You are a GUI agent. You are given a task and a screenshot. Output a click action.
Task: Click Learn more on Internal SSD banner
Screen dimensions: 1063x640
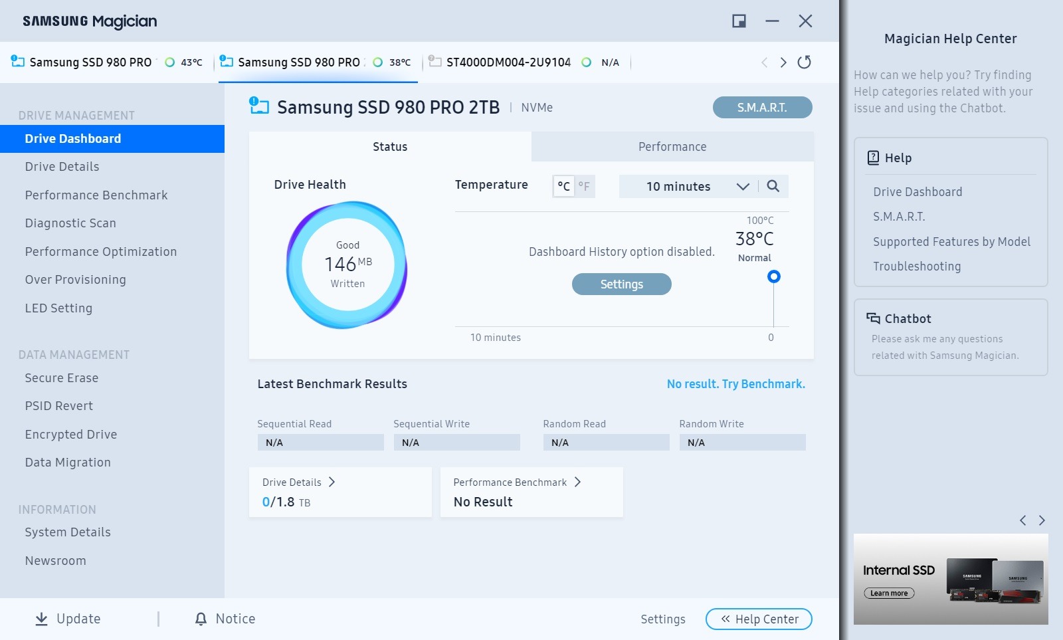(889, 593)
